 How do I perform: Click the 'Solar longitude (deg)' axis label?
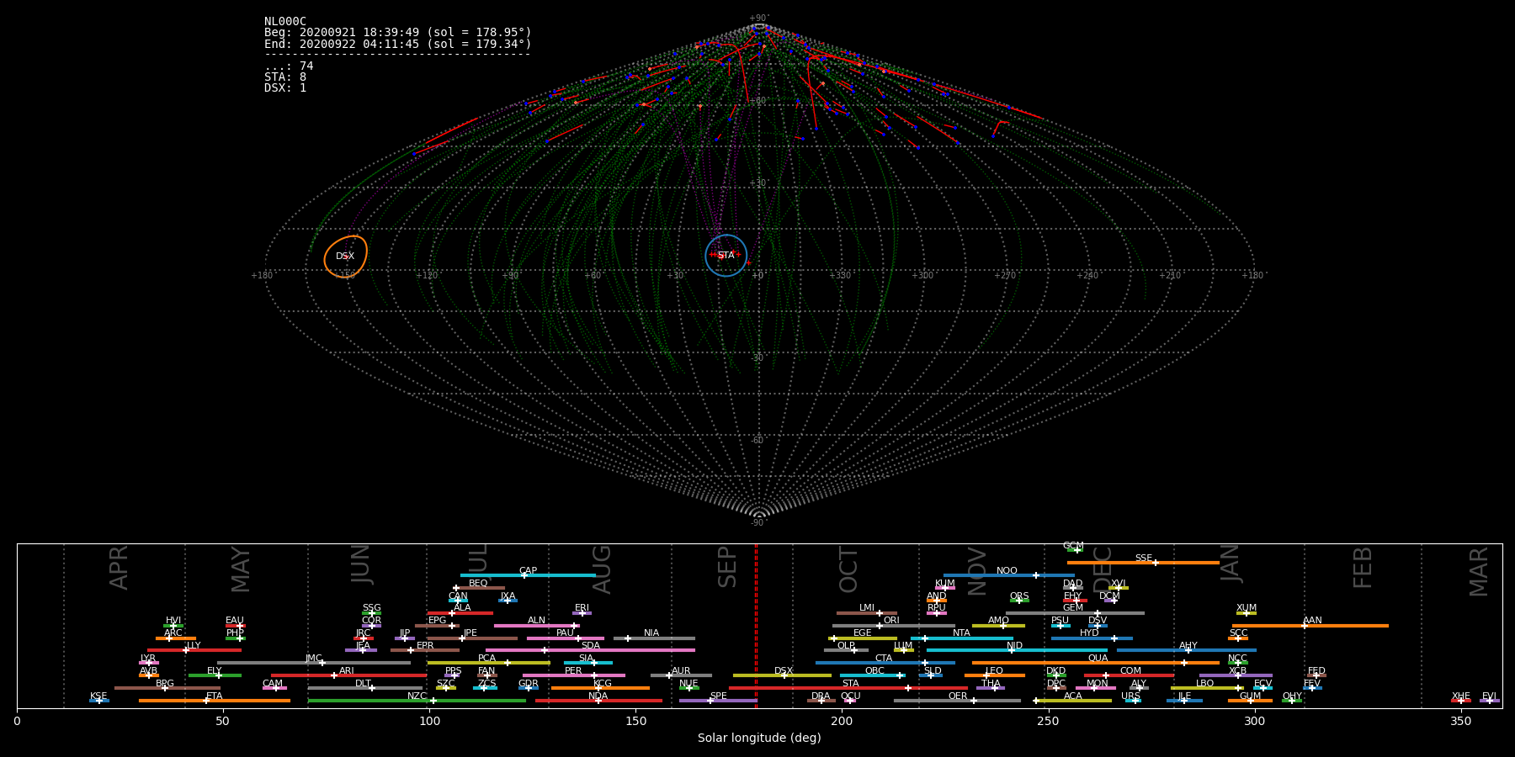[x=759, y=738]
